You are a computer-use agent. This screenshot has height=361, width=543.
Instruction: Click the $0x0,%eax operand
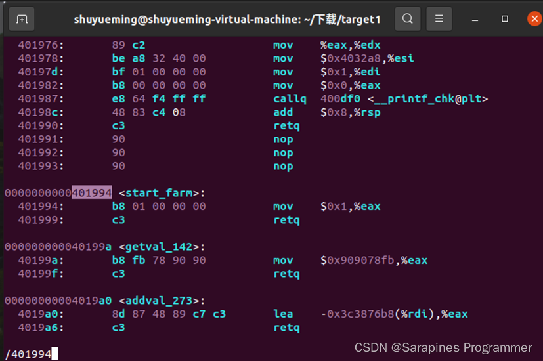[x=351, y=85]
